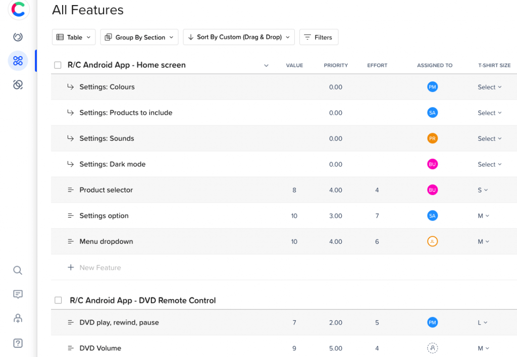Open search from the sidebar

coord(18,270)
